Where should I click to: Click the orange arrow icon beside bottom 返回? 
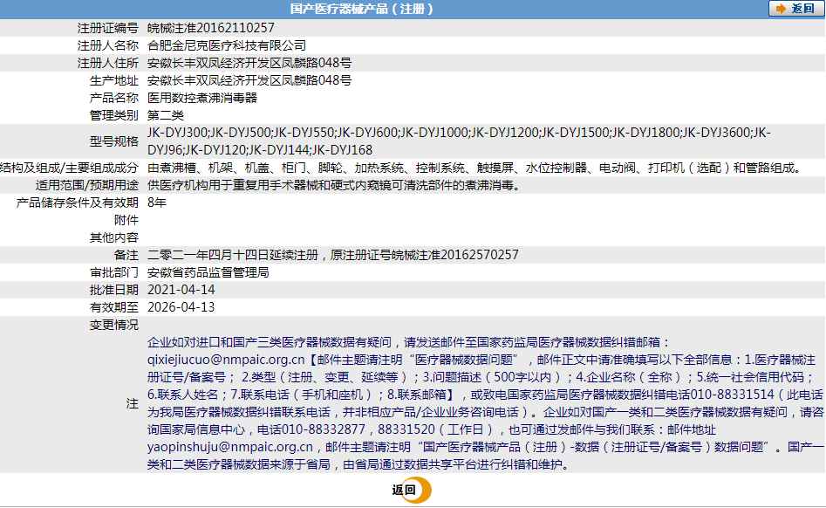click(424, 491)
